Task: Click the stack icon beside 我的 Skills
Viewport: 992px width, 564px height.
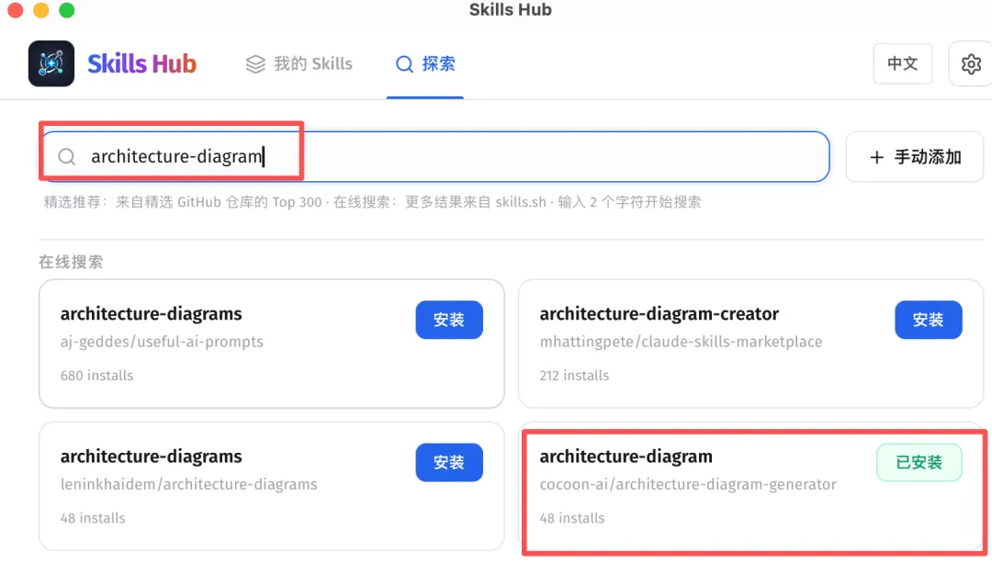Action: point(254,63)
